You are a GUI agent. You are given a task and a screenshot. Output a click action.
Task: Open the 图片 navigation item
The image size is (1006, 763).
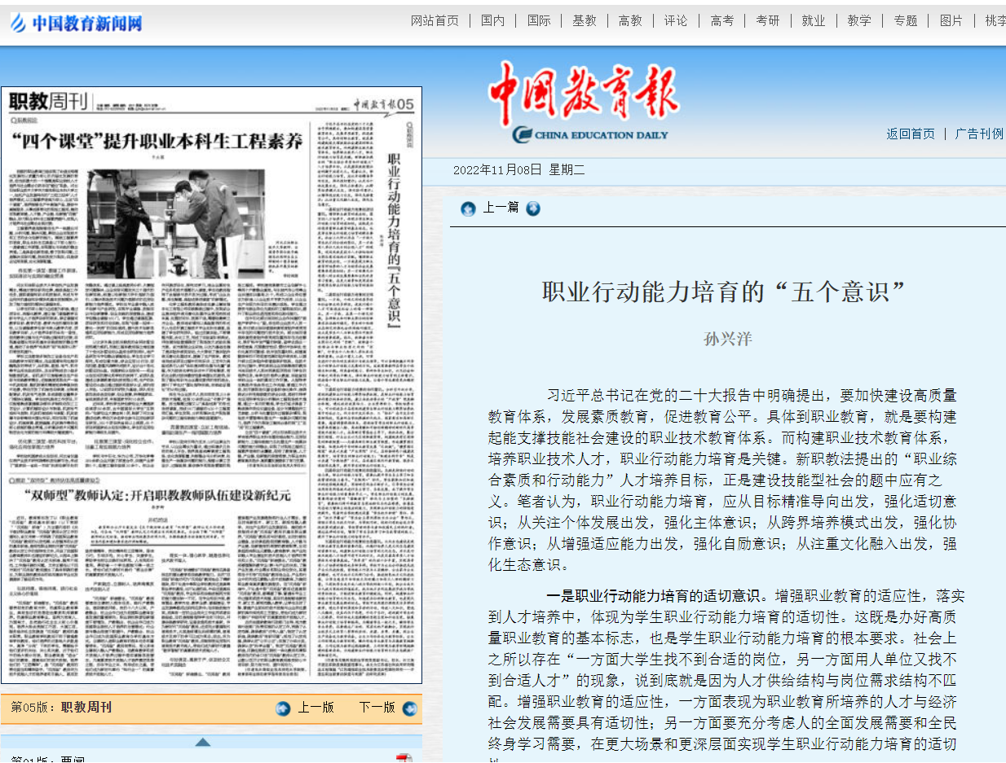coord(951,21)
